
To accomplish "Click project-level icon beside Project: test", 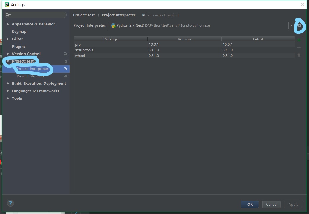I will tap(65, 61).
